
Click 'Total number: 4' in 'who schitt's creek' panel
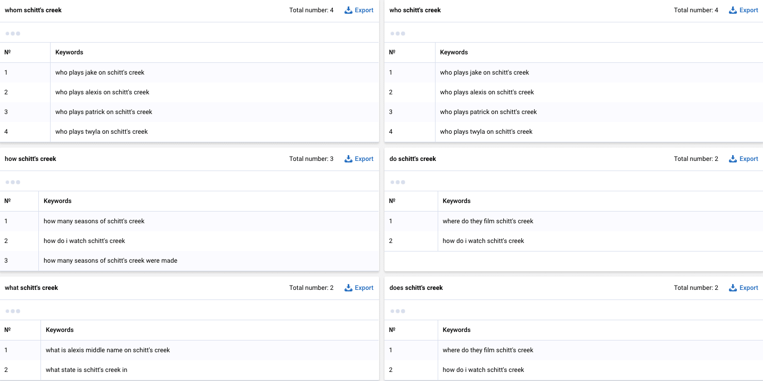(x=696, y=10)
